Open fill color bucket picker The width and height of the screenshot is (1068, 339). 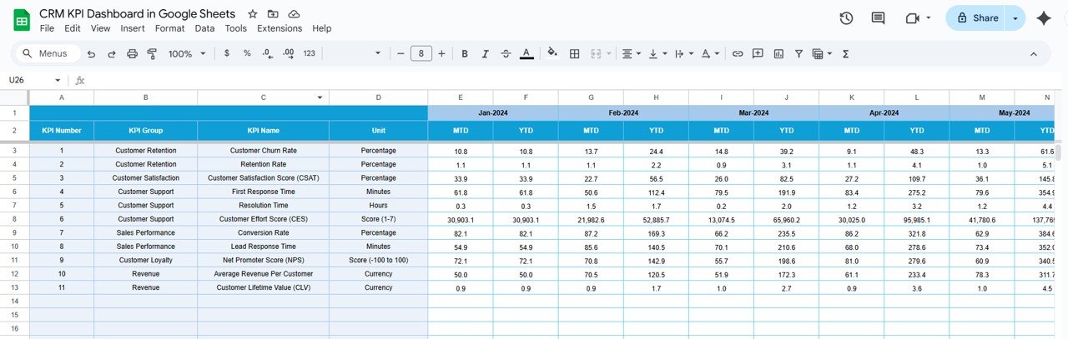tap(552, 53)
